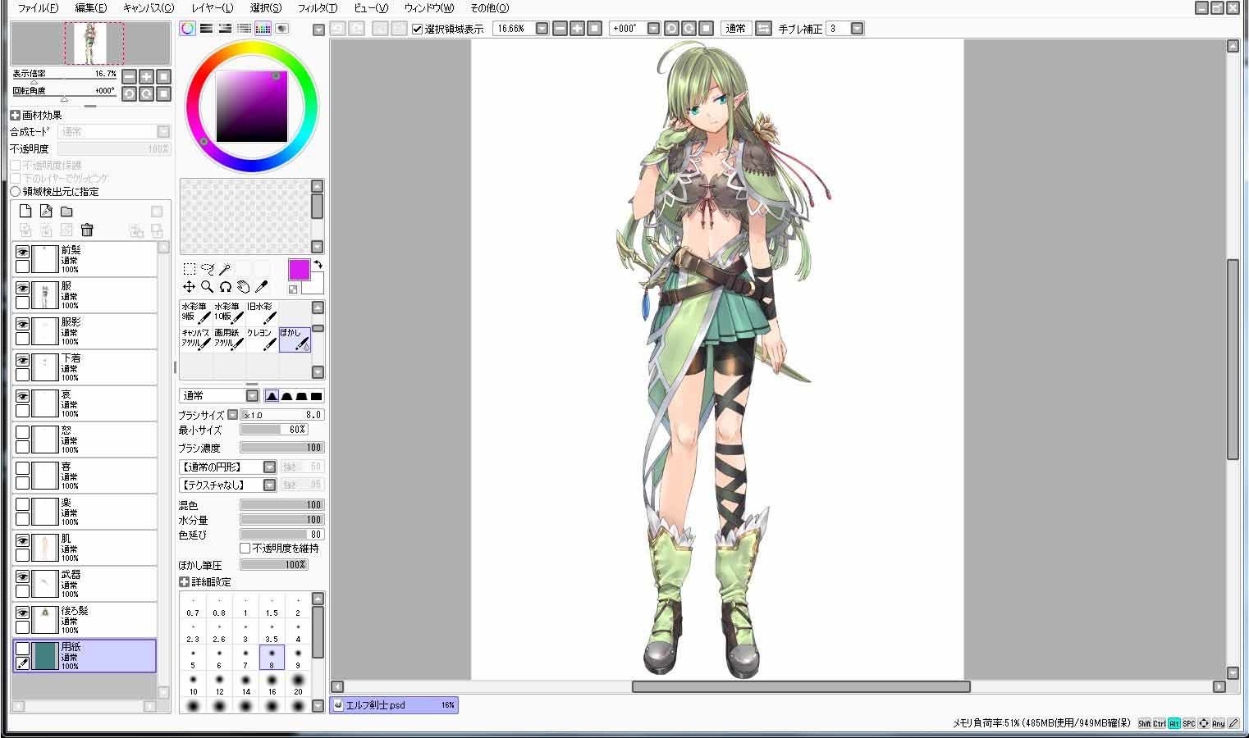Image resolution: width=1249 pixels, height=738 pixels.
Task: Create a new layer folder
Action: [x=66, y=212]
